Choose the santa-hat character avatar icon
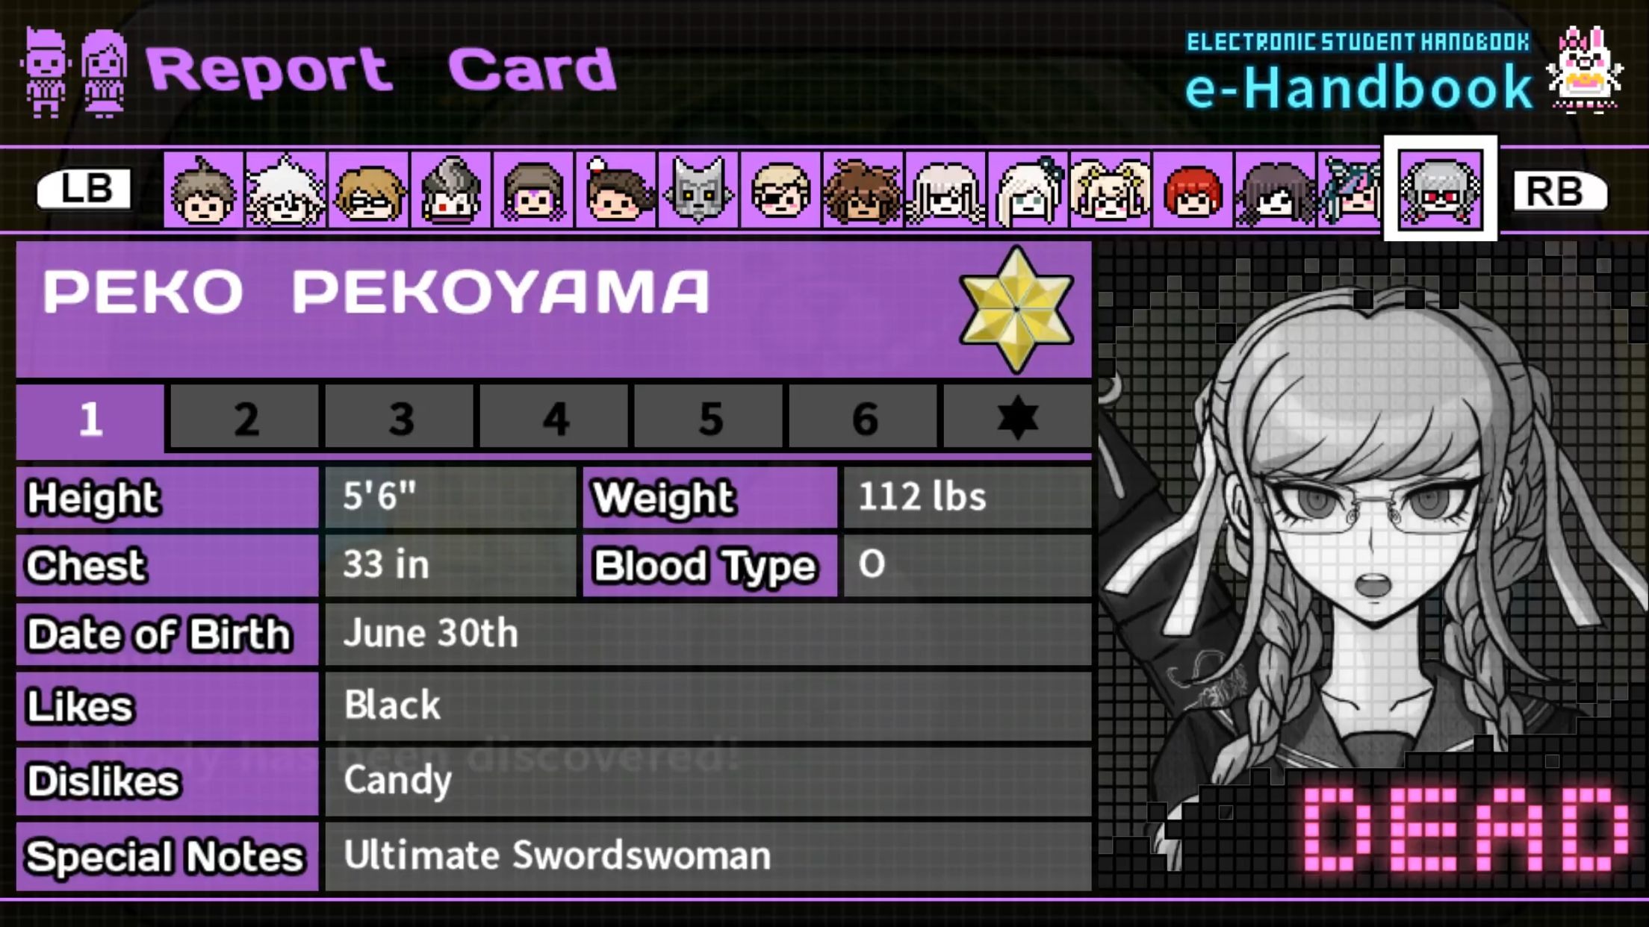The height and width of the screenshot is (927, 1649). 616,190
